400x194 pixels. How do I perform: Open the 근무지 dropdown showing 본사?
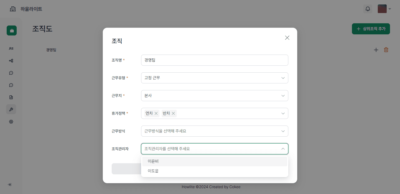[x=214, y=96]
